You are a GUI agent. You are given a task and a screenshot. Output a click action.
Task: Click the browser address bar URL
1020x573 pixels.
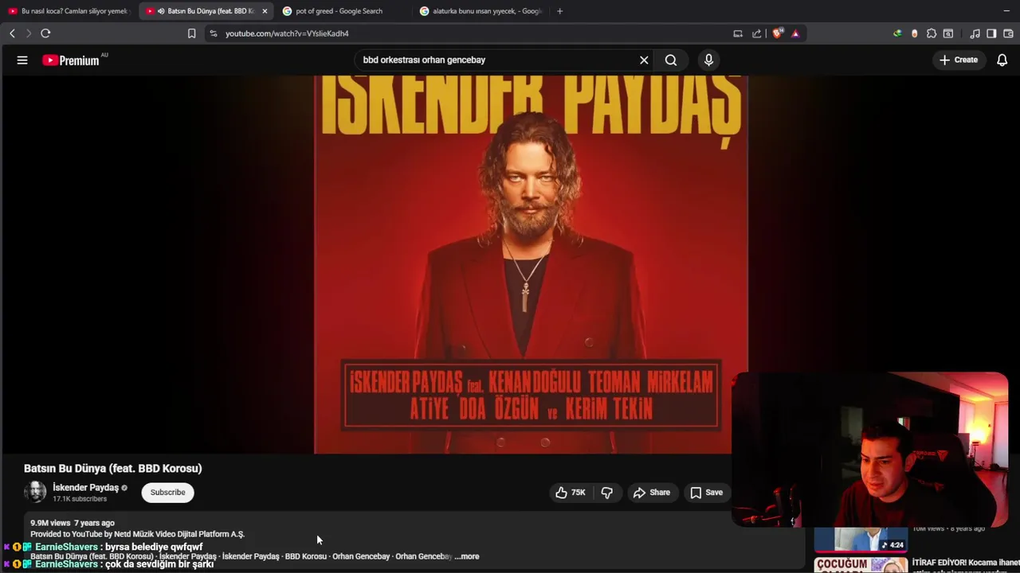[x=287, y=33]
